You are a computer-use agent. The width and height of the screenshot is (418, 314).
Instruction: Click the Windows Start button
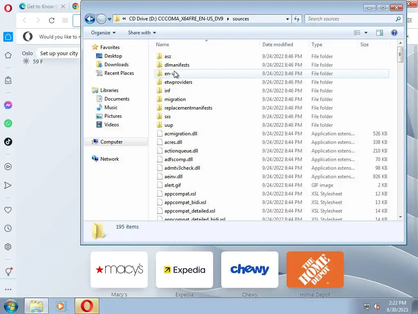click(11, 306)
